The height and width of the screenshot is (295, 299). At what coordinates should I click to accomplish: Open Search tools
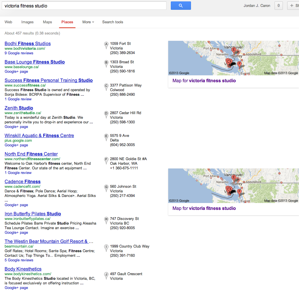coord(113,22)
